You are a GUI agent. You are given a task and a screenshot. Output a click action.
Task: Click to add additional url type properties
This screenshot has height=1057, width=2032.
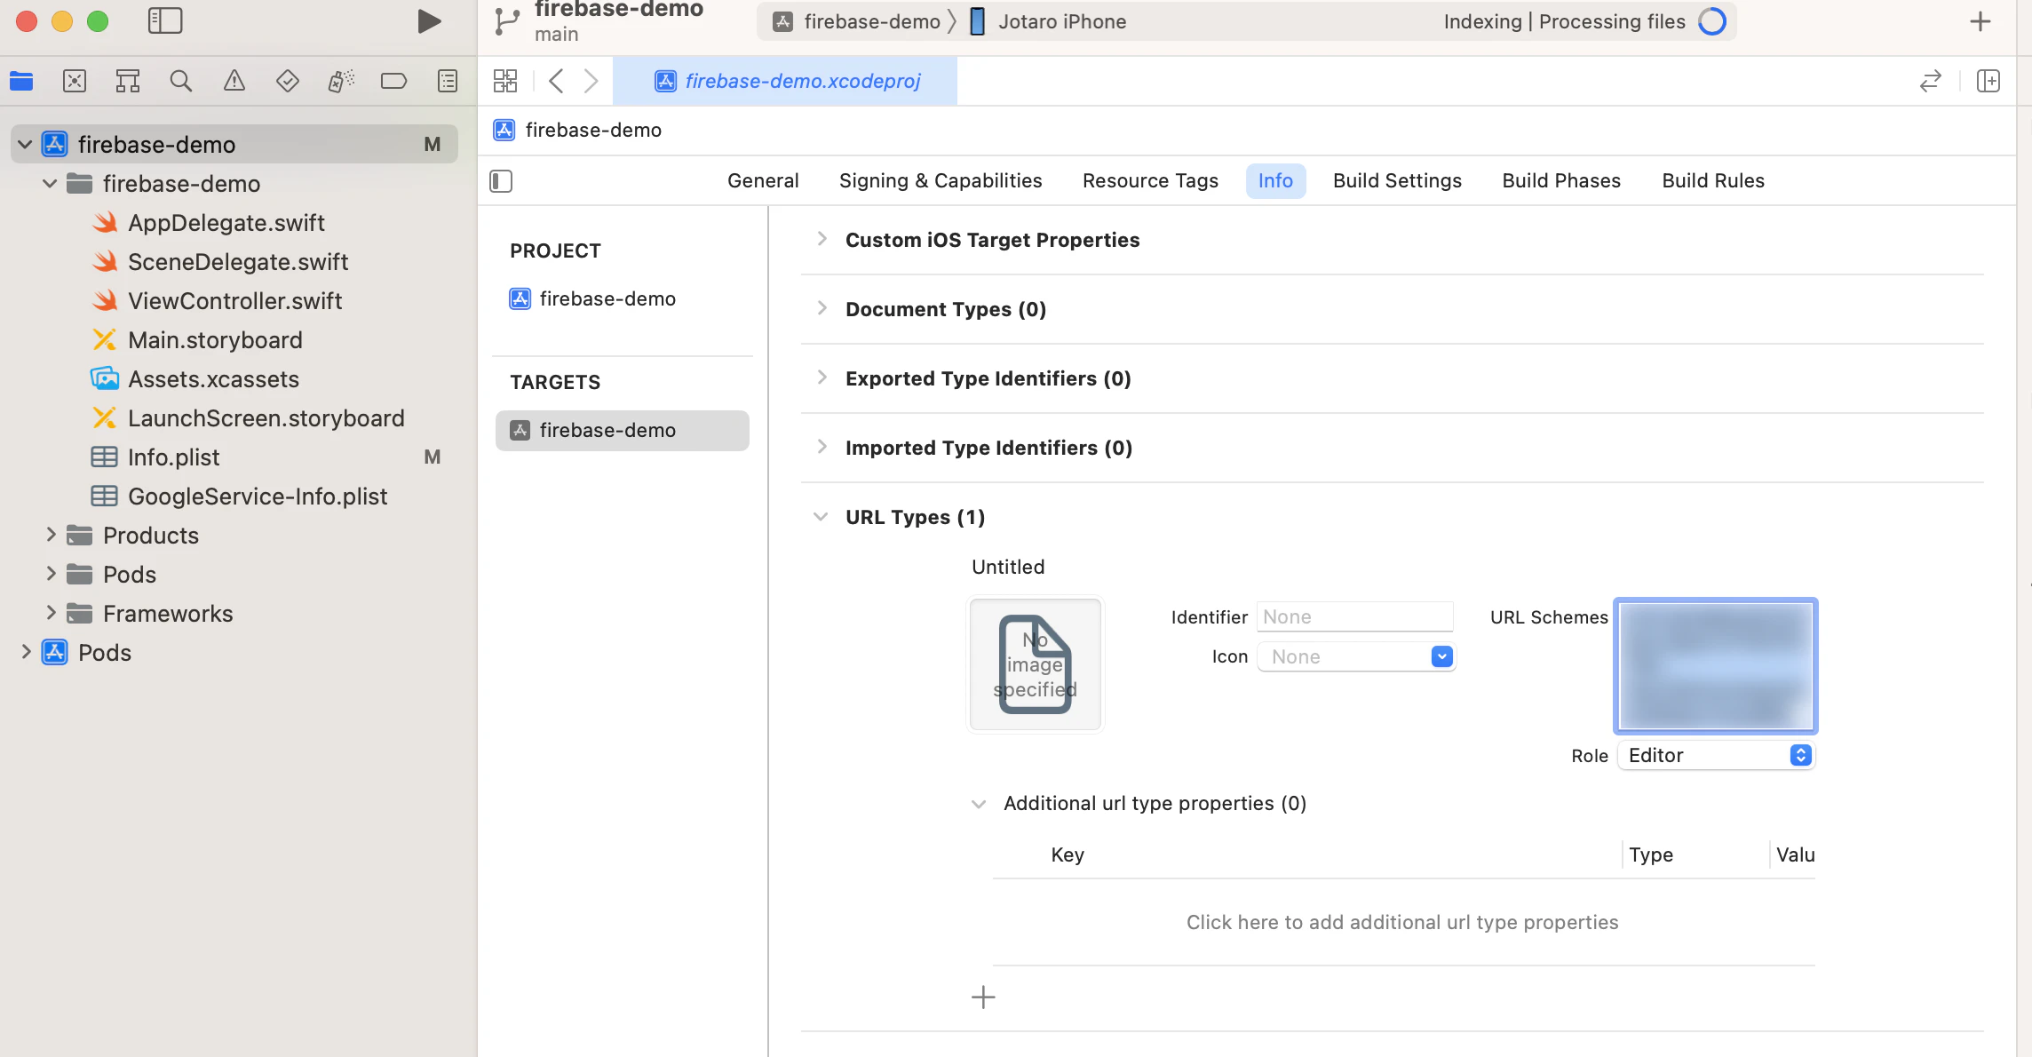pyautogui.click(x=1402, y=922)
